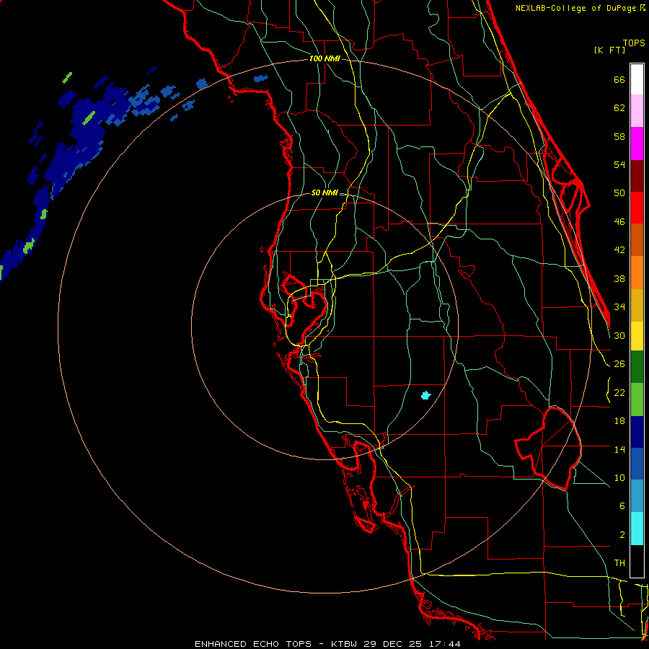This screenshot has width=649, height=649.
Task: Select the legend value 26
Action: pos(619,364)
